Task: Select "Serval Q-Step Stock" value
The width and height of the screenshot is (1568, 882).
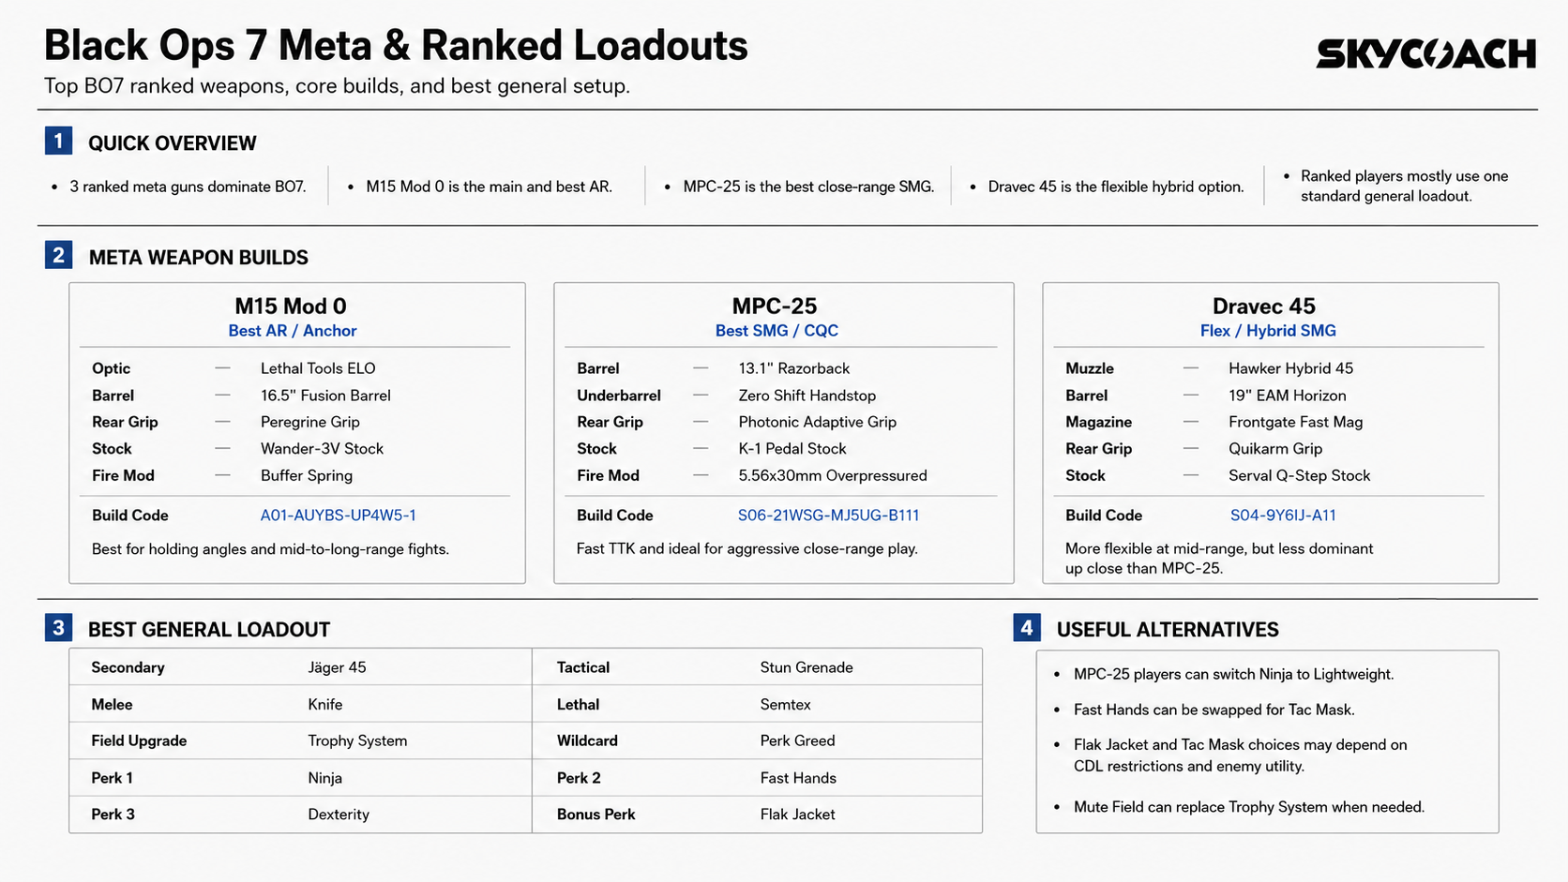Action: [1300, 475]
